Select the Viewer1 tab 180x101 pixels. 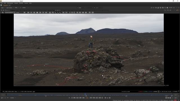[x=6, y=5]
